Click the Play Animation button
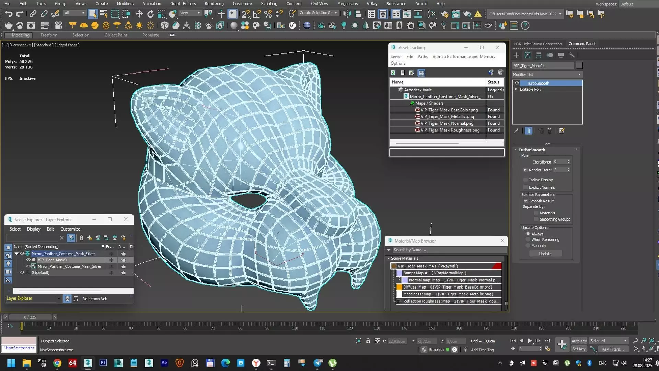 point(530,341)
